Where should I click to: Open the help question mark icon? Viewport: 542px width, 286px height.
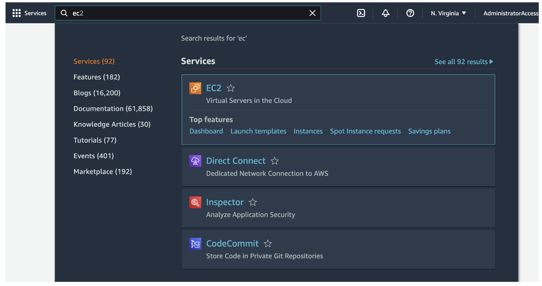point(410,13)
